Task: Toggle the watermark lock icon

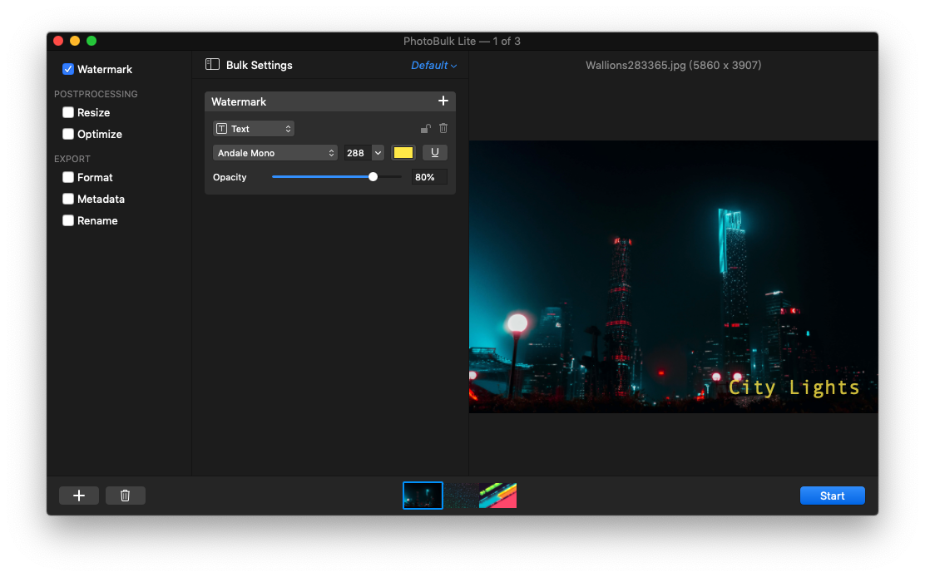Action: coord(425,129)
